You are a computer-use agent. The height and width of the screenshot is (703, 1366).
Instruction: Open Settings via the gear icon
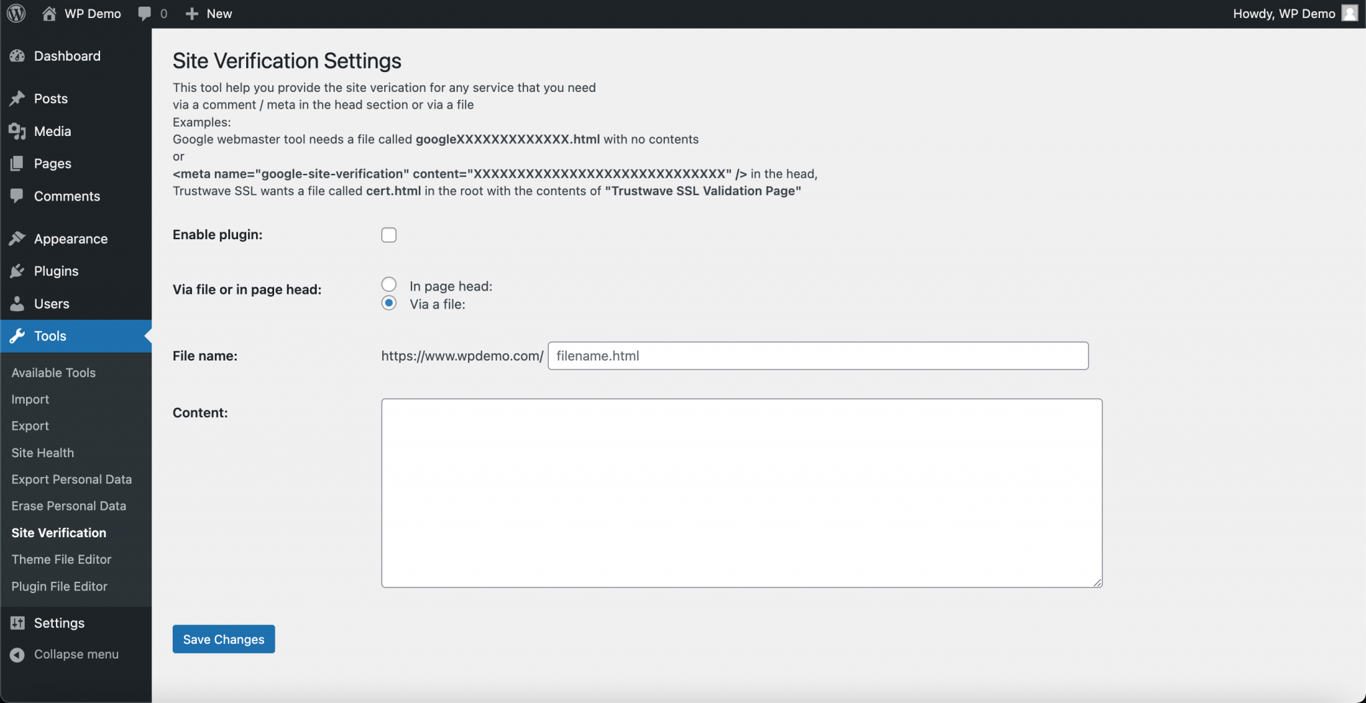coord(17,622)
